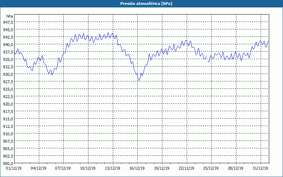Click the 10/12/19 date label

tap(88, 169)
